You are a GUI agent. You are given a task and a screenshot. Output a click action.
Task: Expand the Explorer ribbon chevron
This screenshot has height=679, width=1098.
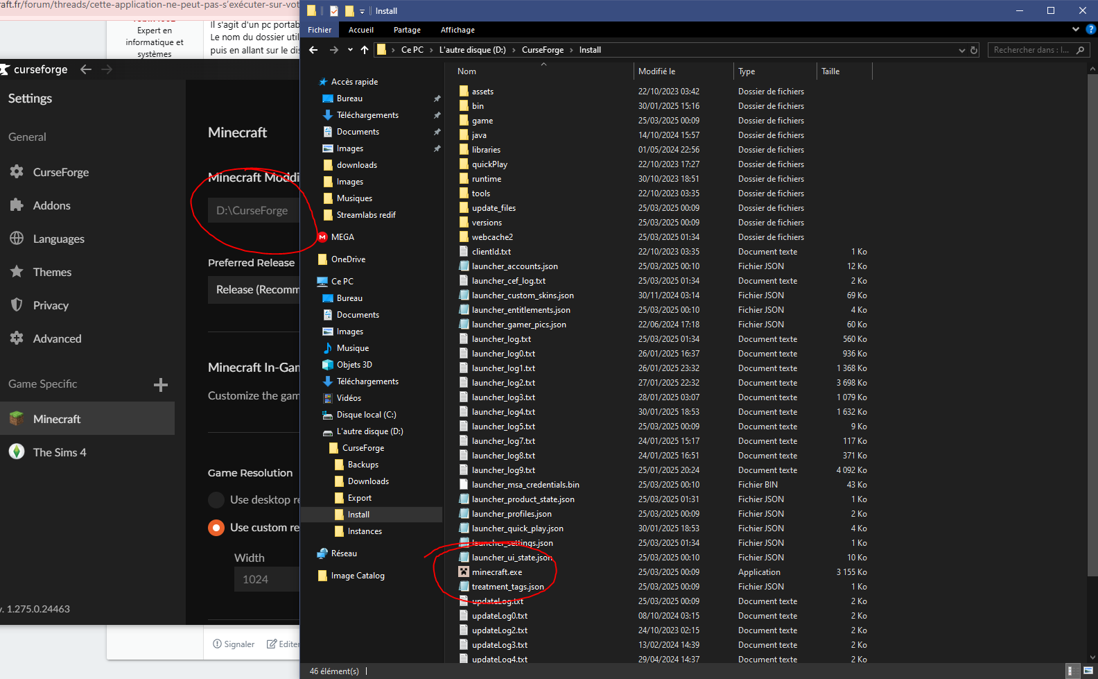(1076, 30)
